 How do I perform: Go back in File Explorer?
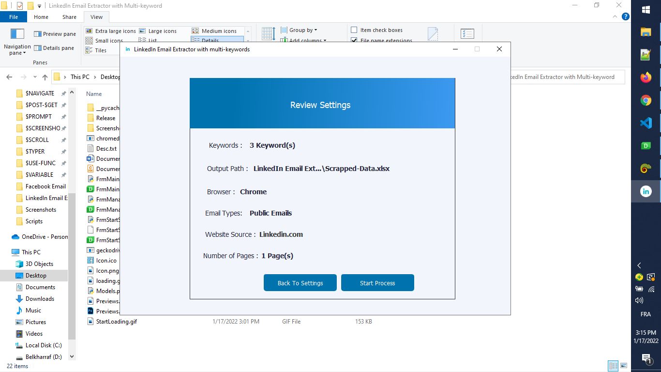coord(9,77)
